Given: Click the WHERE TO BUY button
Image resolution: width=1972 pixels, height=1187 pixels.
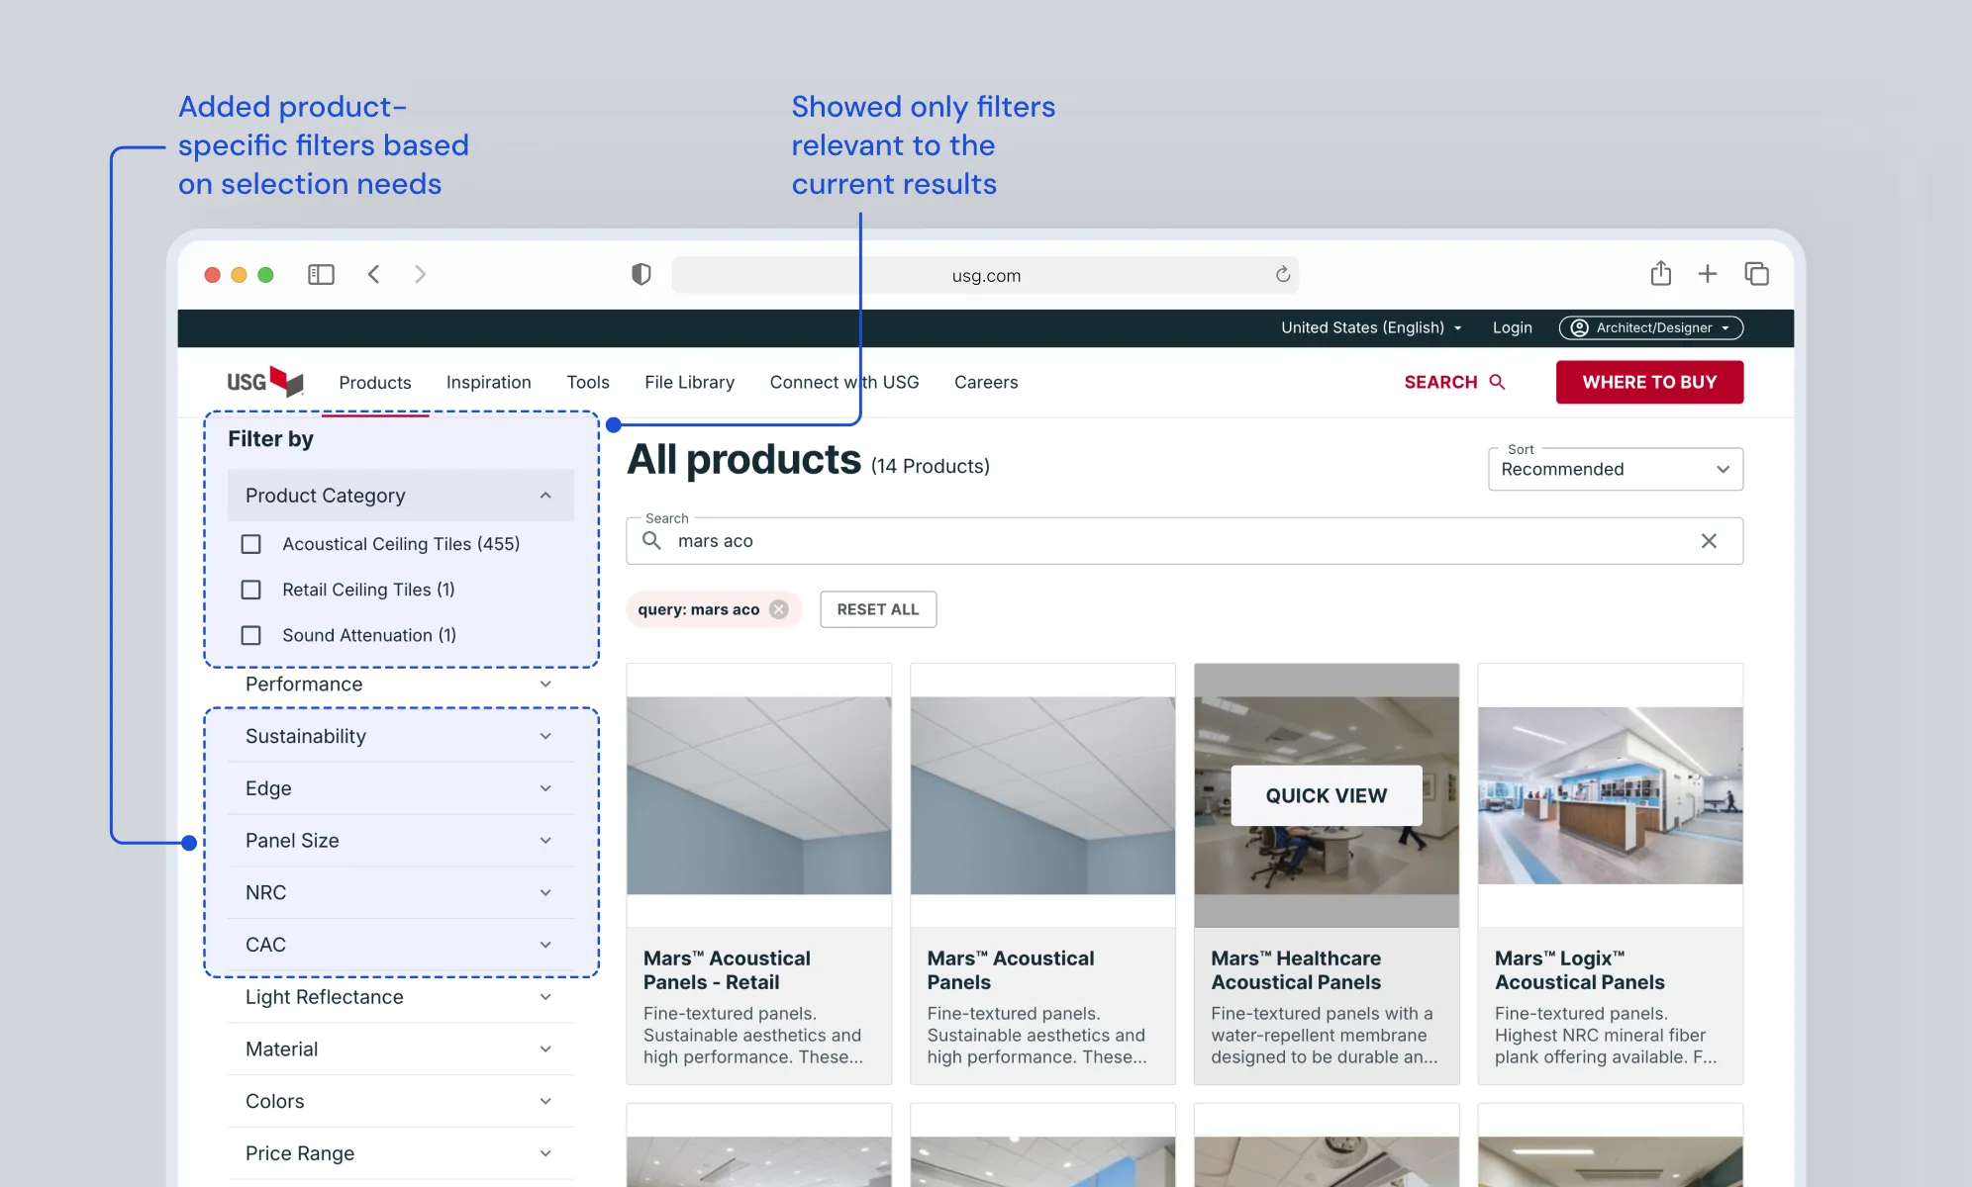Looking at the screenshot, I should point(1649,382).
